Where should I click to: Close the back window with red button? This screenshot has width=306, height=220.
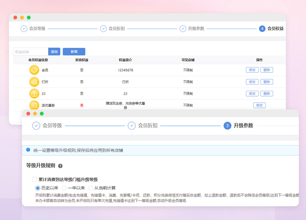point(15,18)
